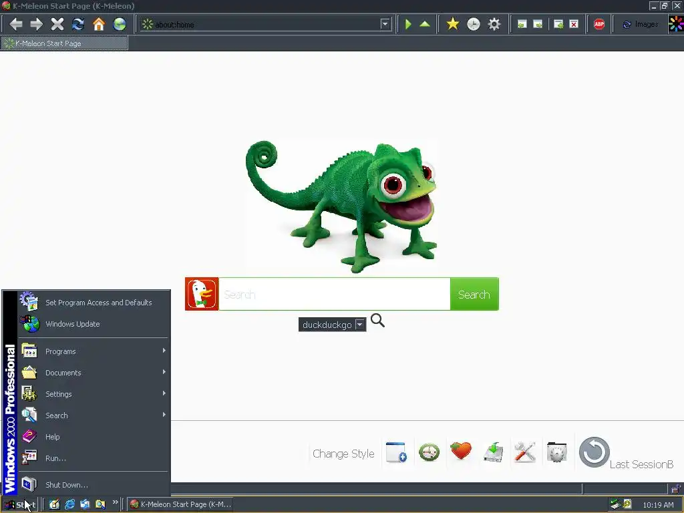Open Set Program Access and Defaults
This screenshot has width=684, height=513.
click(94, 303)
